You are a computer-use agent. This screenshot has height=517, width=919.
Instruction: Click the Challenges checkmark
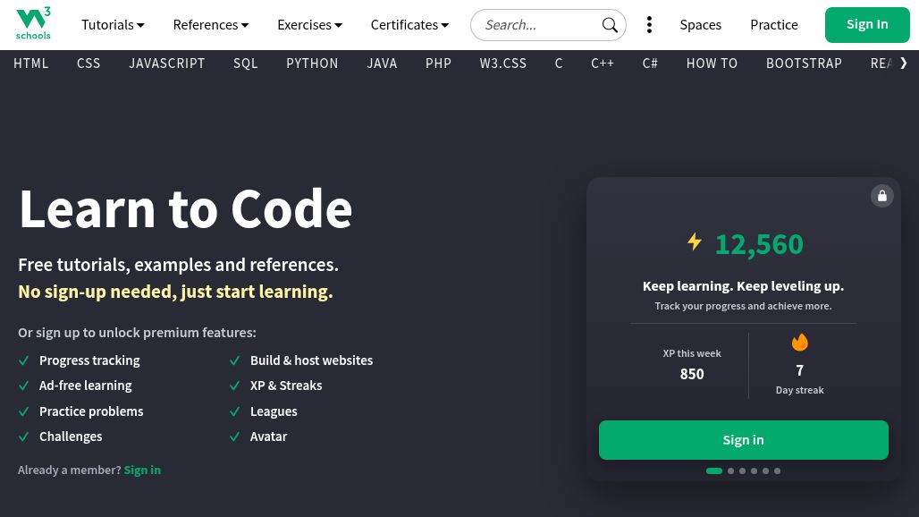point(24,436)
